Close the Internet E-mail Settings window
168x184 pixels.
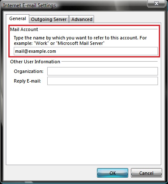[x=156, y=3]
